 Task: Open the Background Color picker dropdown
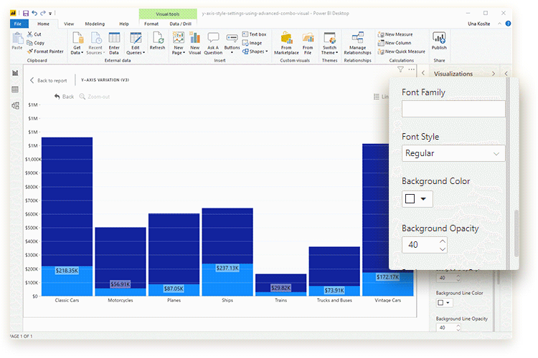417,199
